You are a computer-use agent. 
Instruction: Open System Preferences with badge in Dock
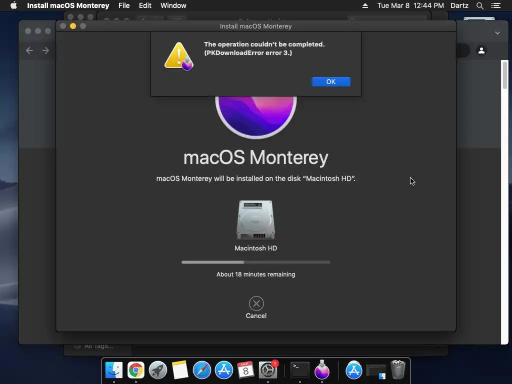268,370
